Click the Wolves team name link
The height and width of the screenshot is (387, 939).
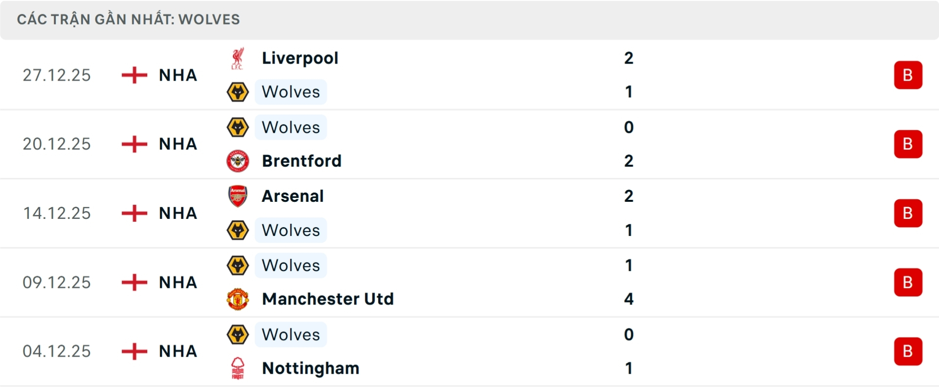(291, 91)
